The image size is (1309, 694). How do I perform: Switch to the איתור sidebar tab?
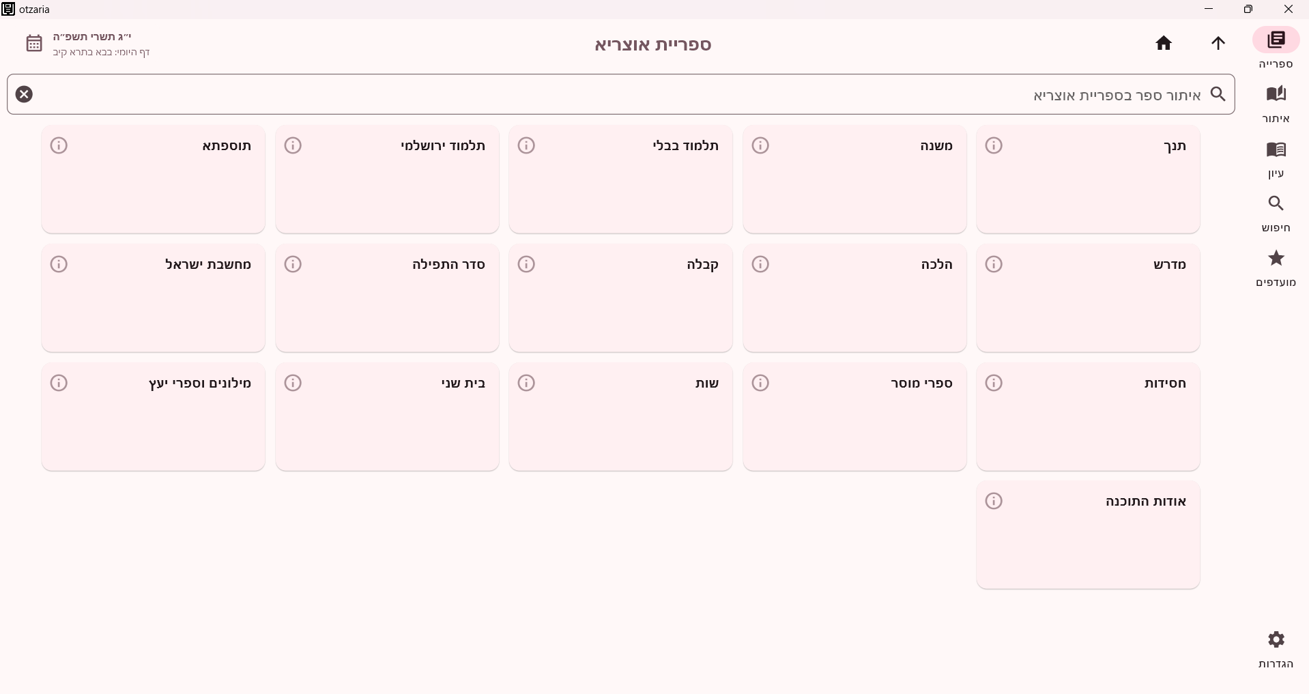click(1276, 104)
